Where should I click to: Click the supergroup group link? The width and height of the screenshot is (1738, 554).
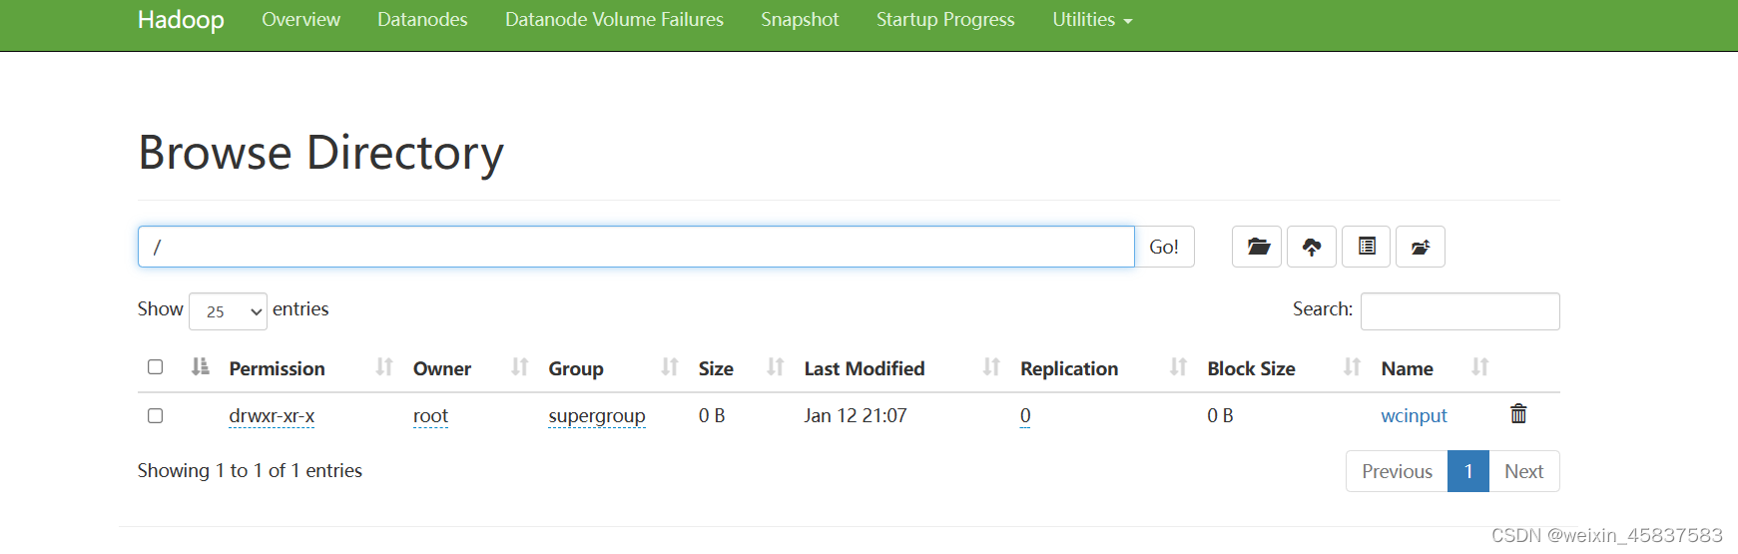[x=597, y=415]
